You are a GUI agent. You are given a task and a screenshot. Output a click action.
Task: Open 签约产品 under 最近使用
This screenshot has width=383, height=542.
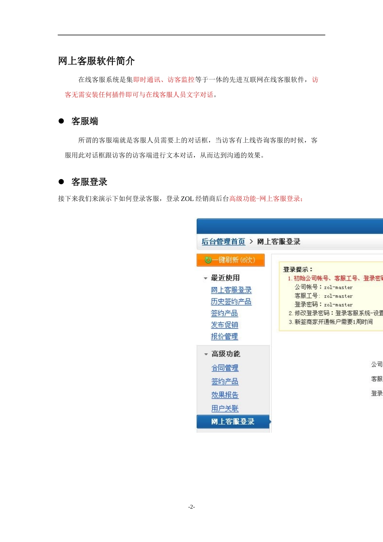point(224,313)
